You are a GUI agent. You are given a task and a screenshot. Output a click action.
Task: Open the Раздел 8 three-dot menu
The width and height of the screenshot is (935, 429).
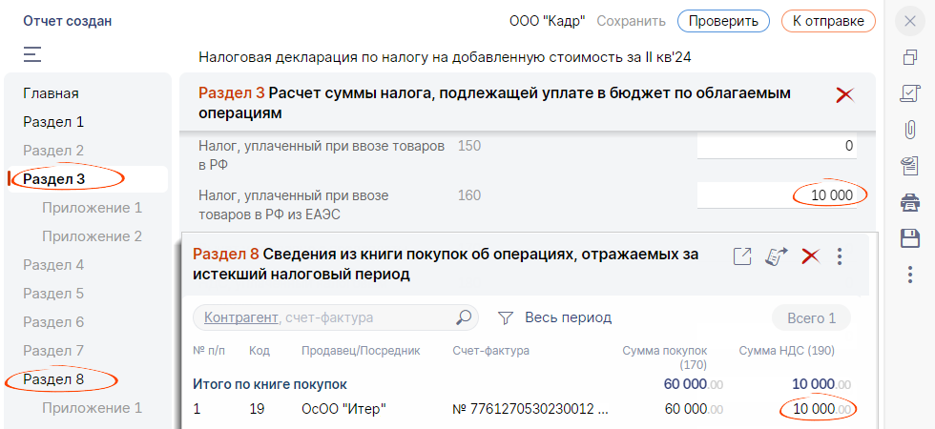click(x=840, y=255)
